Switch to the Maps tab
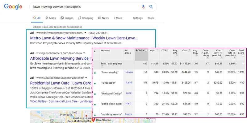 point(51,18)
